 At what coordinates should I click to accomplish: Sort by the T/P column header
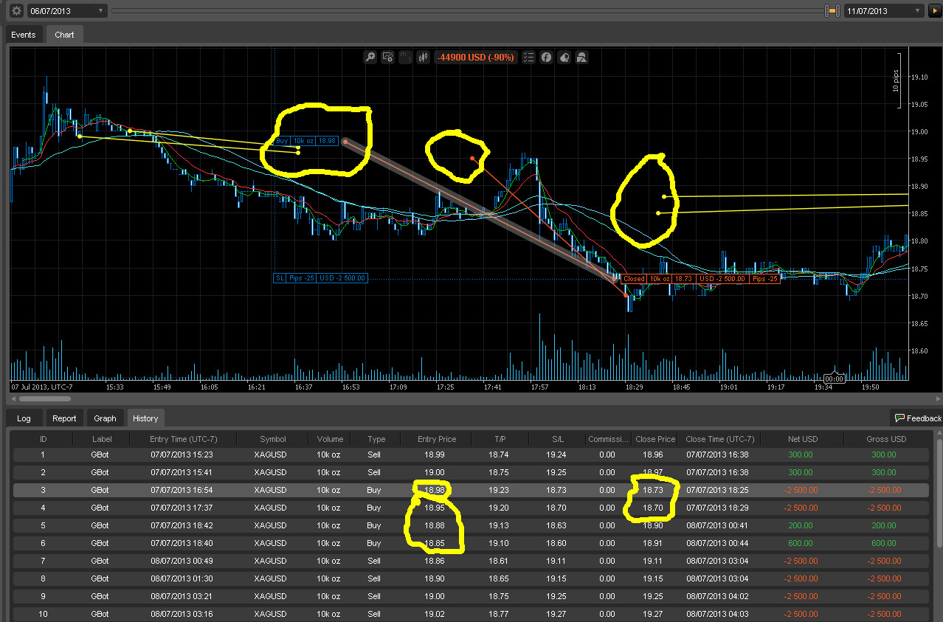click(500, 439)
